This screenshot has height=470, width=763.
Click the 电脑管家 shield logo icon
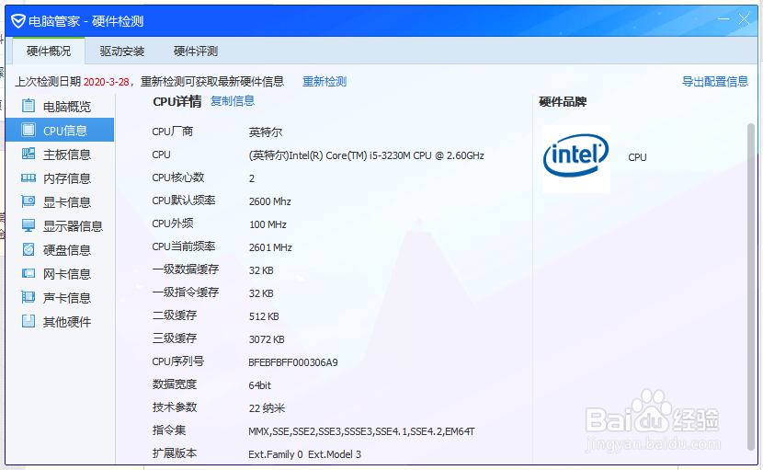18,21
